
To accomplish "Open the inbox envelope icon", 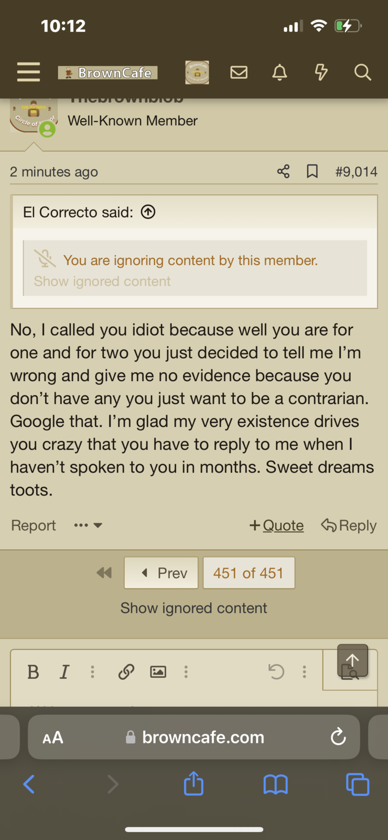I will coord(239,72).
